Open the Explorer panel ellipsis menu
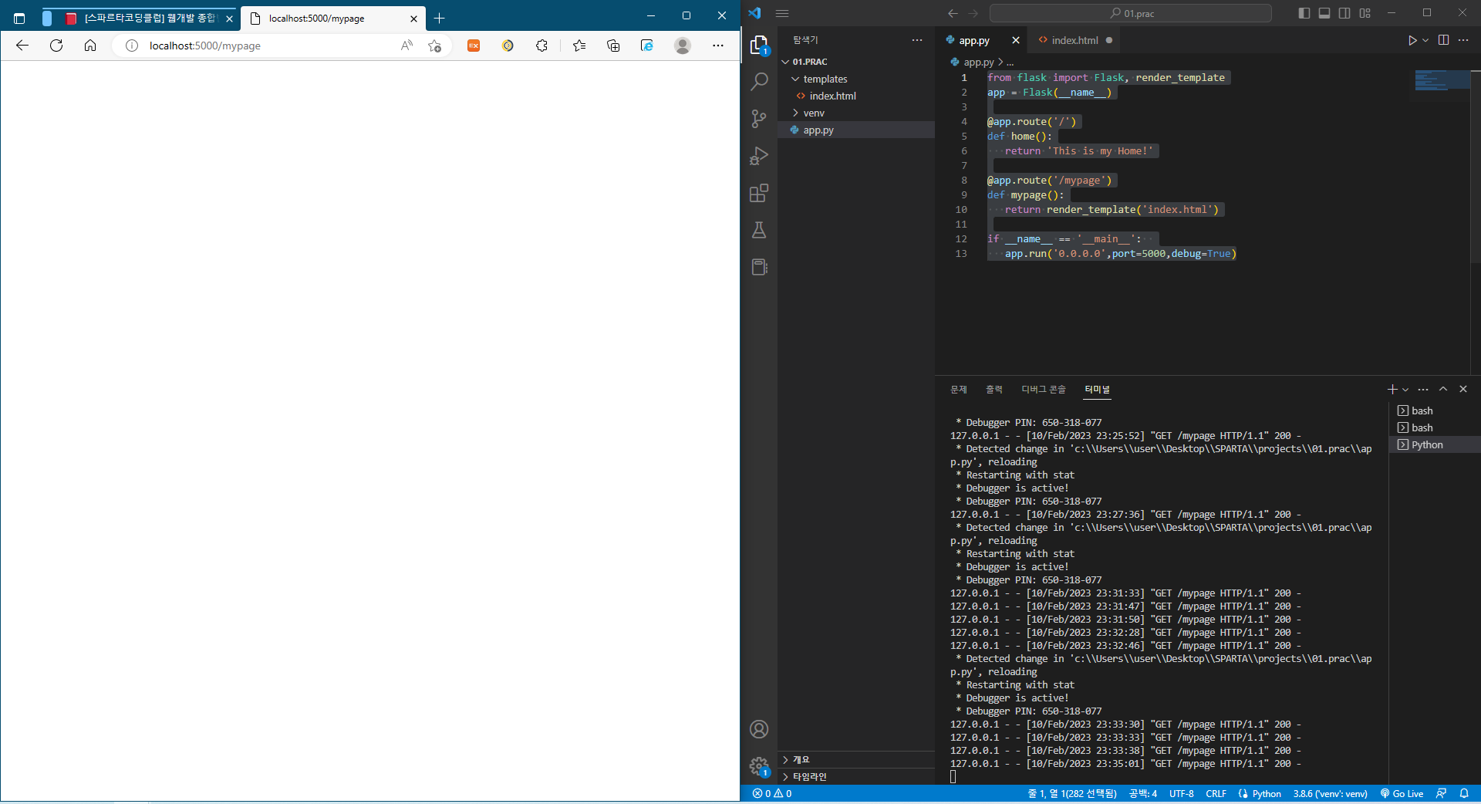Screen dimensions: 1481x804 (x=916, y=40)
